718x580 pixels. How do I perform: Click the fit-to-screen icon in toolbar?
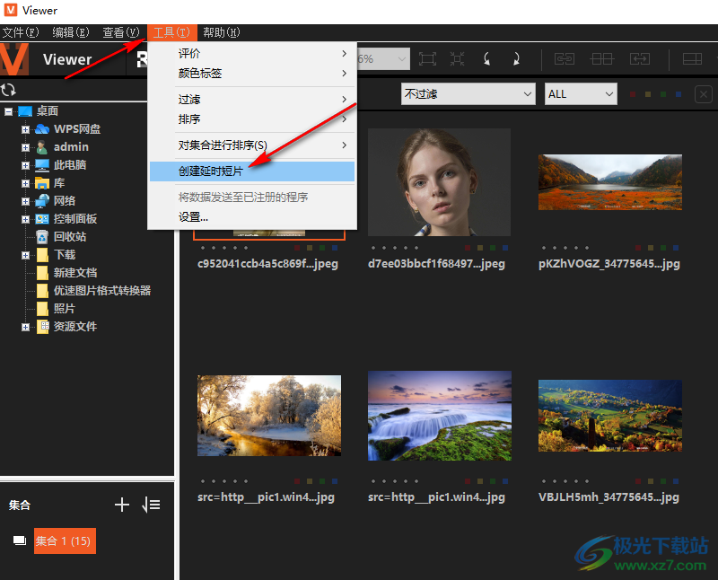pos(427,58)
